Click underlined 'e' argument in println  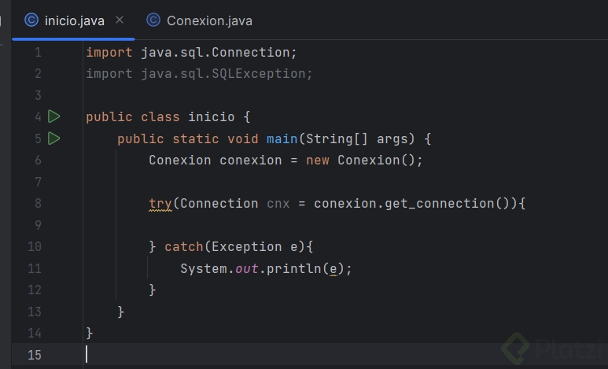333,269
